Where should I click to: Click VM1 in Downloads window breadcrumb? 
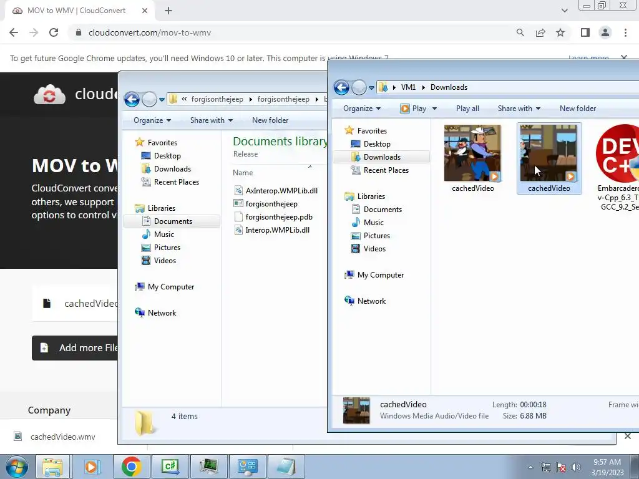(408, 87)
